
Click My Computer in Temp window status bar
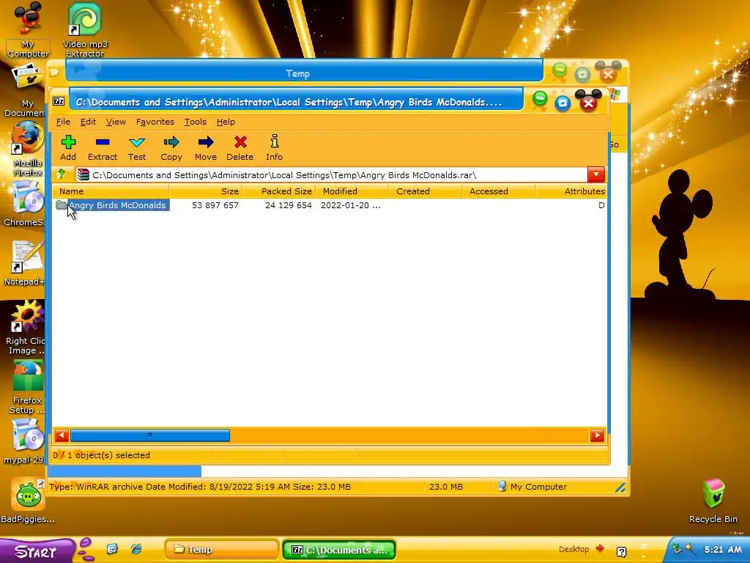tap(532, 487)
